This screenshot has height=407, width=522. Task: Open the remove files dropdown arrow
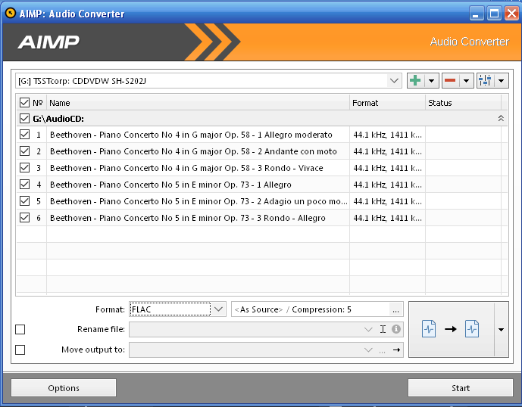point(467,80)
